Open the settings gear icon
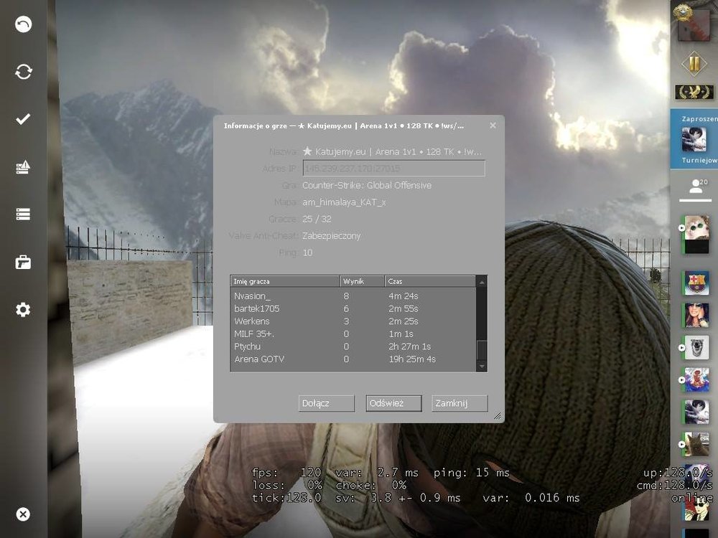The width and height of the screenshot is (718, 538). pyautogui.click(x=23, y=310)
